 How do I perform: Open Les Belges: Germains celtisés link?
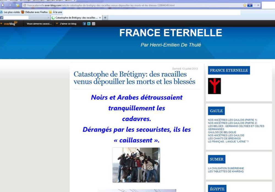point(236,128)
